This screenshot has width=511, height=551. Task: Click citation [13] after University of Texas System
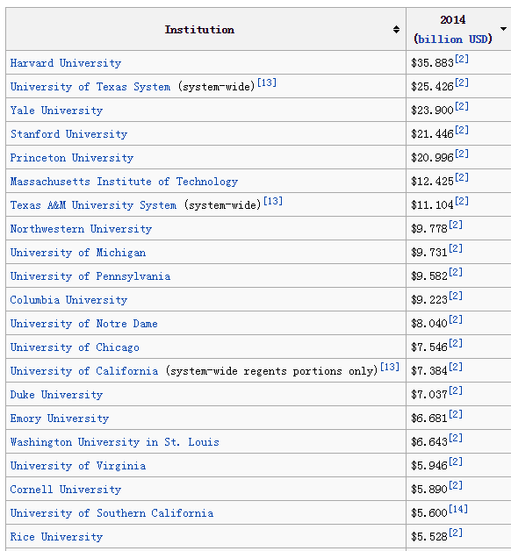[x=267, y=82]
